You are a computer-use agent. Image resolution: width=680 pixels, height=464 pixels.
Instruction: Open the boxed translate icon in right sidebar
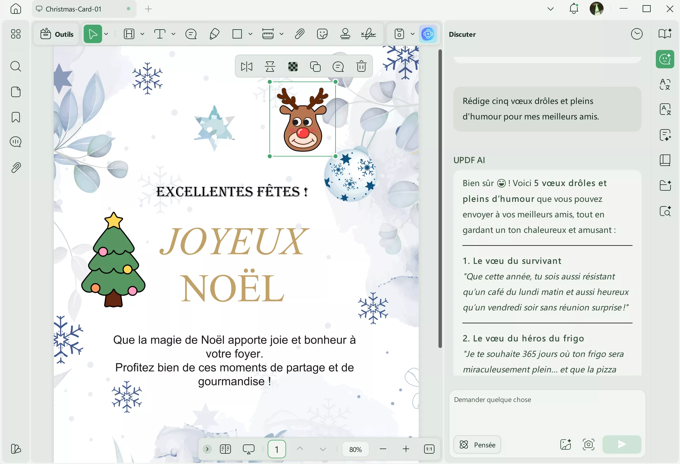[x=665, y=109]
